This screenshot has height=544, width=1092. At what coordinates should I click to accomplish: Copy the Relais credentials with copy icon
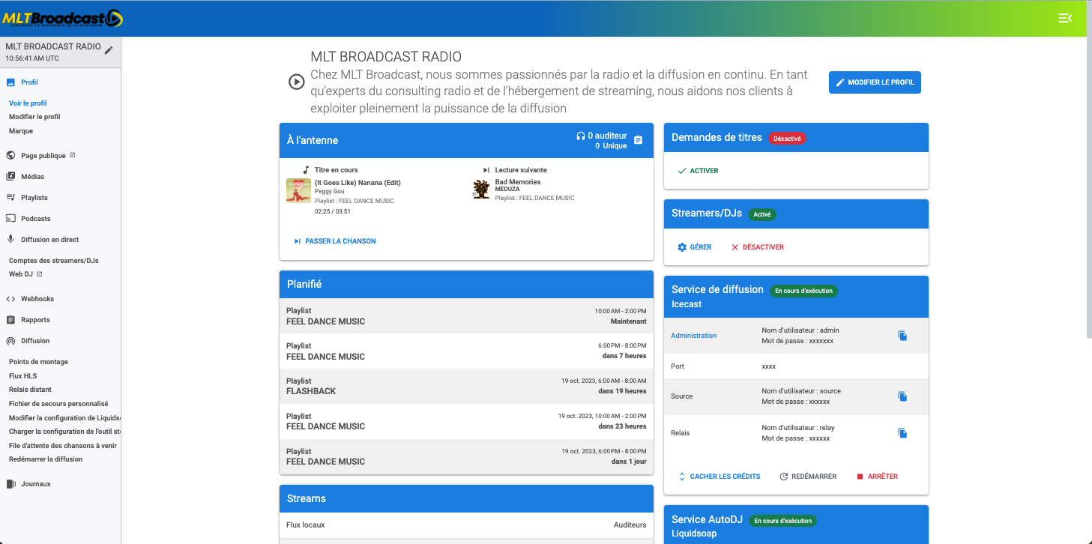(x=902, y=433)
